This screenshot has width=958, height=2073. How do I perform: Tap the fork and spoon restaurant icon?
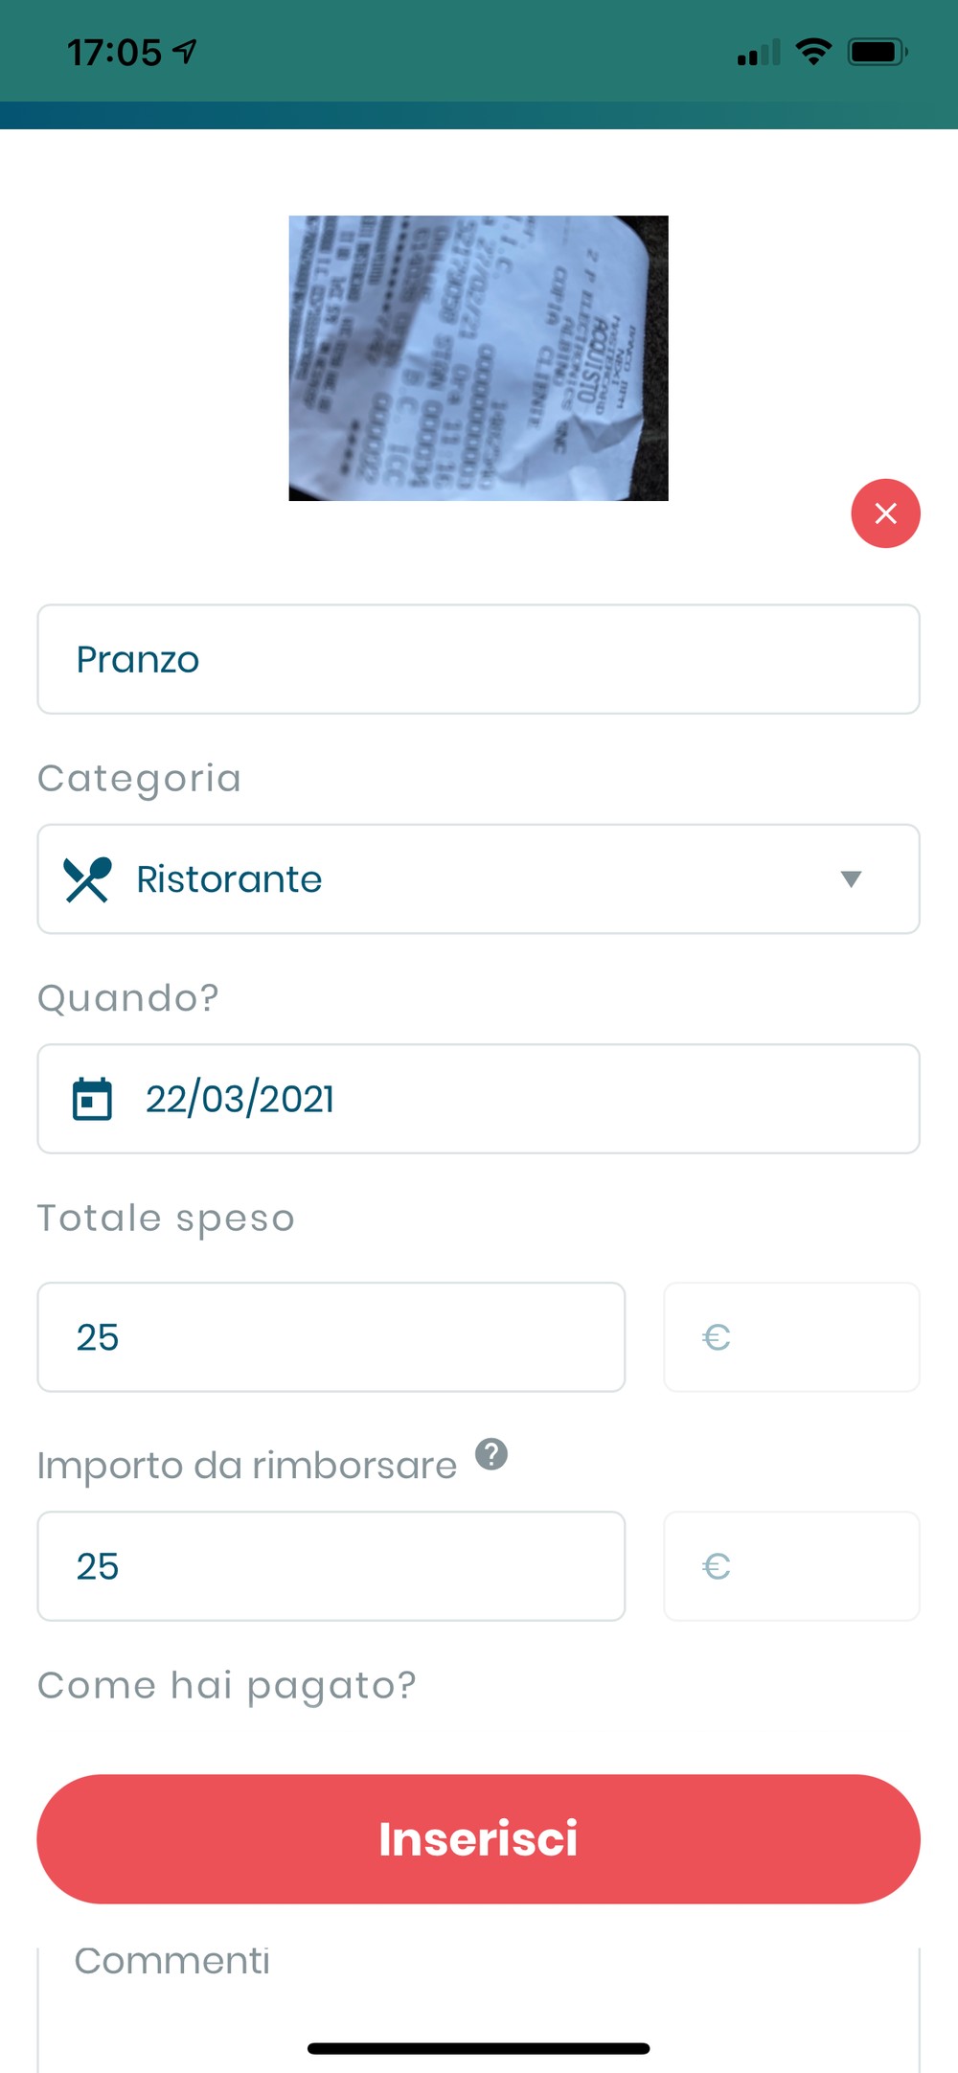point(87,879)
